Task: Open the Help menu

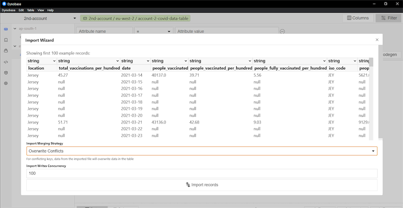Action: (50, 10)
